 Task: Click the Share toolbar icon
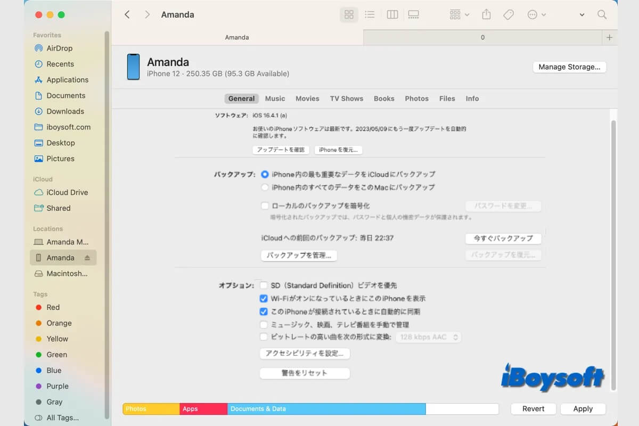[x=486, y=14]
